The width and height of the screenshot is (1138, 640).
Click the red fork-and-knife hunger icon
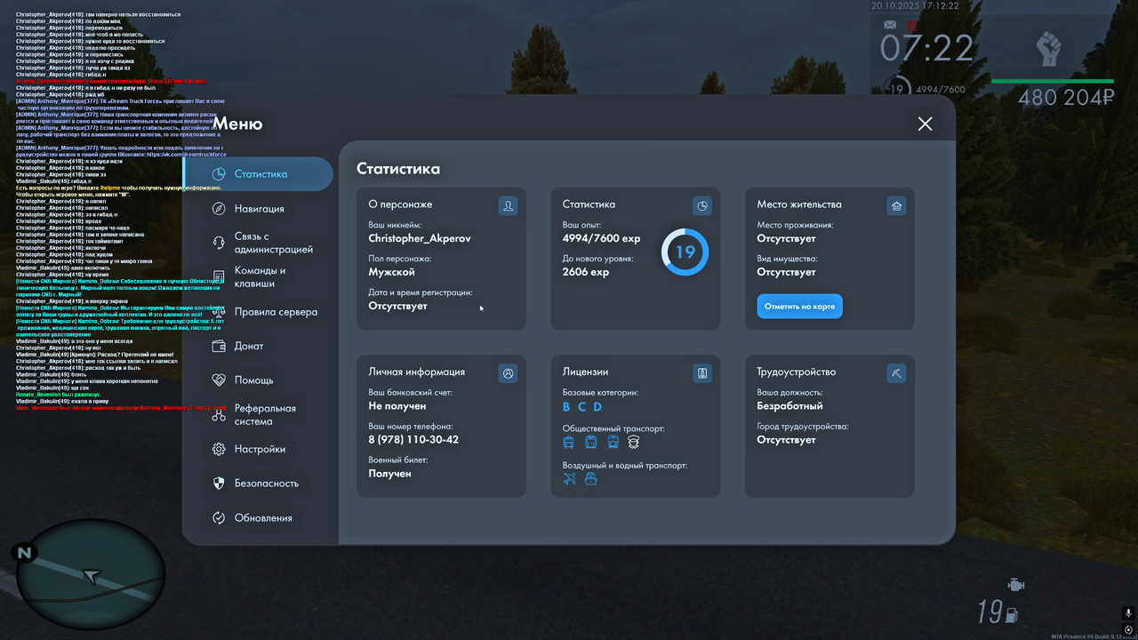click(910, 25)
